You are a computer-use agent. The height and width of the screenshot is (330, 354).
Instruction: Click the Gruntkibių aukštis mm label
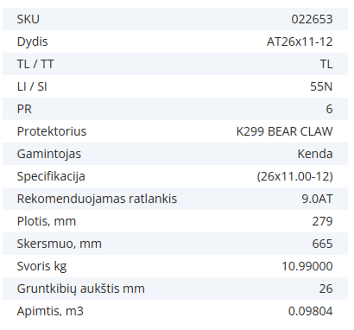pyautogui.click(x=81, y=289)
